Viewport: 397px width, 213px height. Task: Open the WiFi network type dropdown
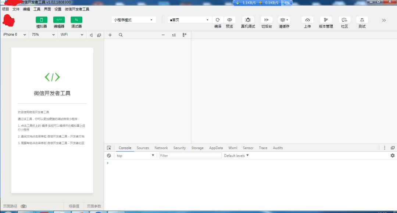pyautogui.click(x=72, y=35)
